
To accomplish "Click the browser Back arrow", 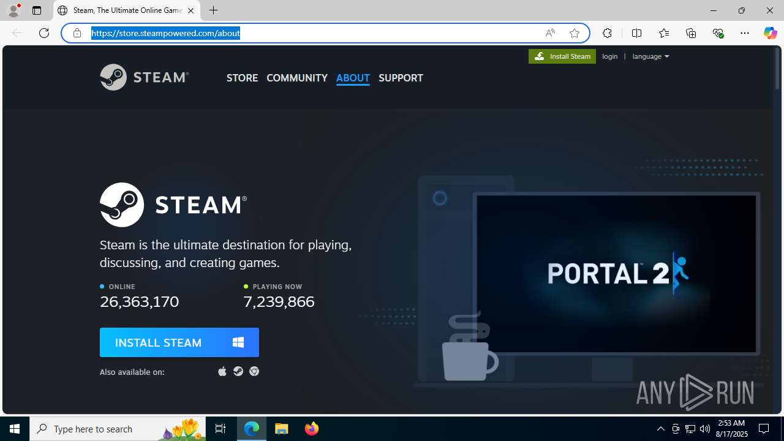I will pos(17,33).
